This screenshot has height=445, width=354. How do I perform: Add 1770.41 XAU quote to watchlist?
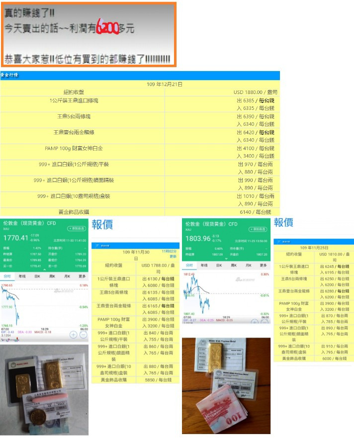[77, 228]
